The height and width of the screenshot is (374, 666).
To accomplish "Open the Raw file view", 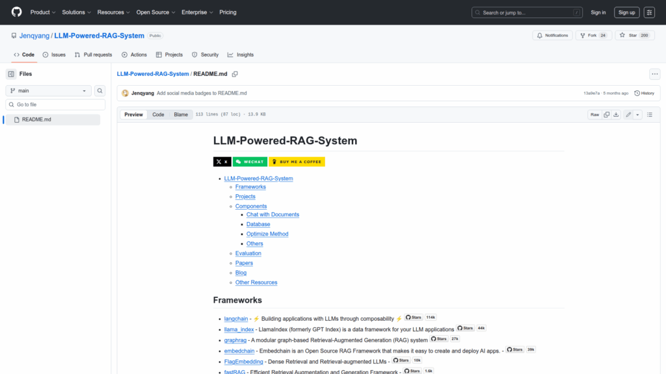I will point(594,114).
